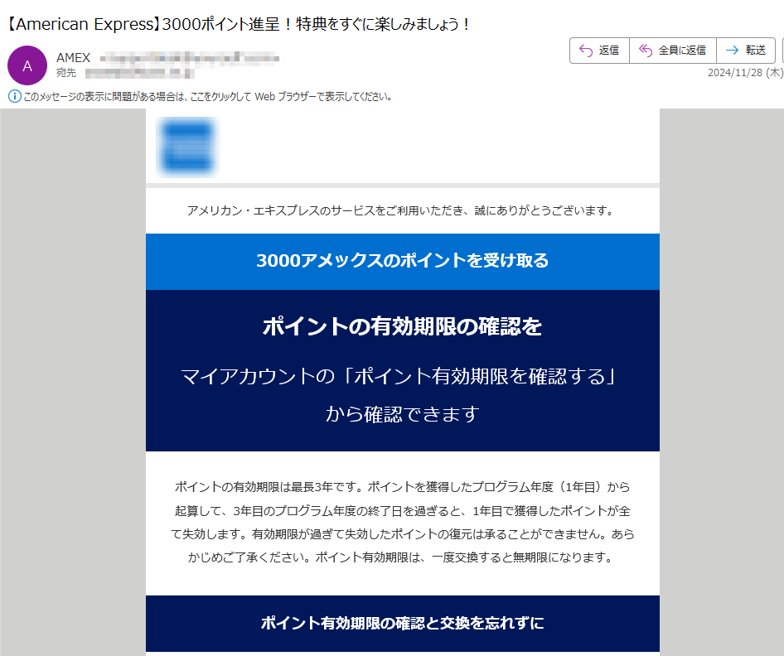
Task: Click ポイント有効期限の確認と交換を忘れずに banner
Action: pos(403,623)
